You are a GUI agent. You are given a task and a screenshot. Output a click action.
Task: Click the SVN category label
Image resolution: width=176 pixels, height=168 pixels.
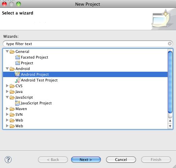[x=19, y=114]
